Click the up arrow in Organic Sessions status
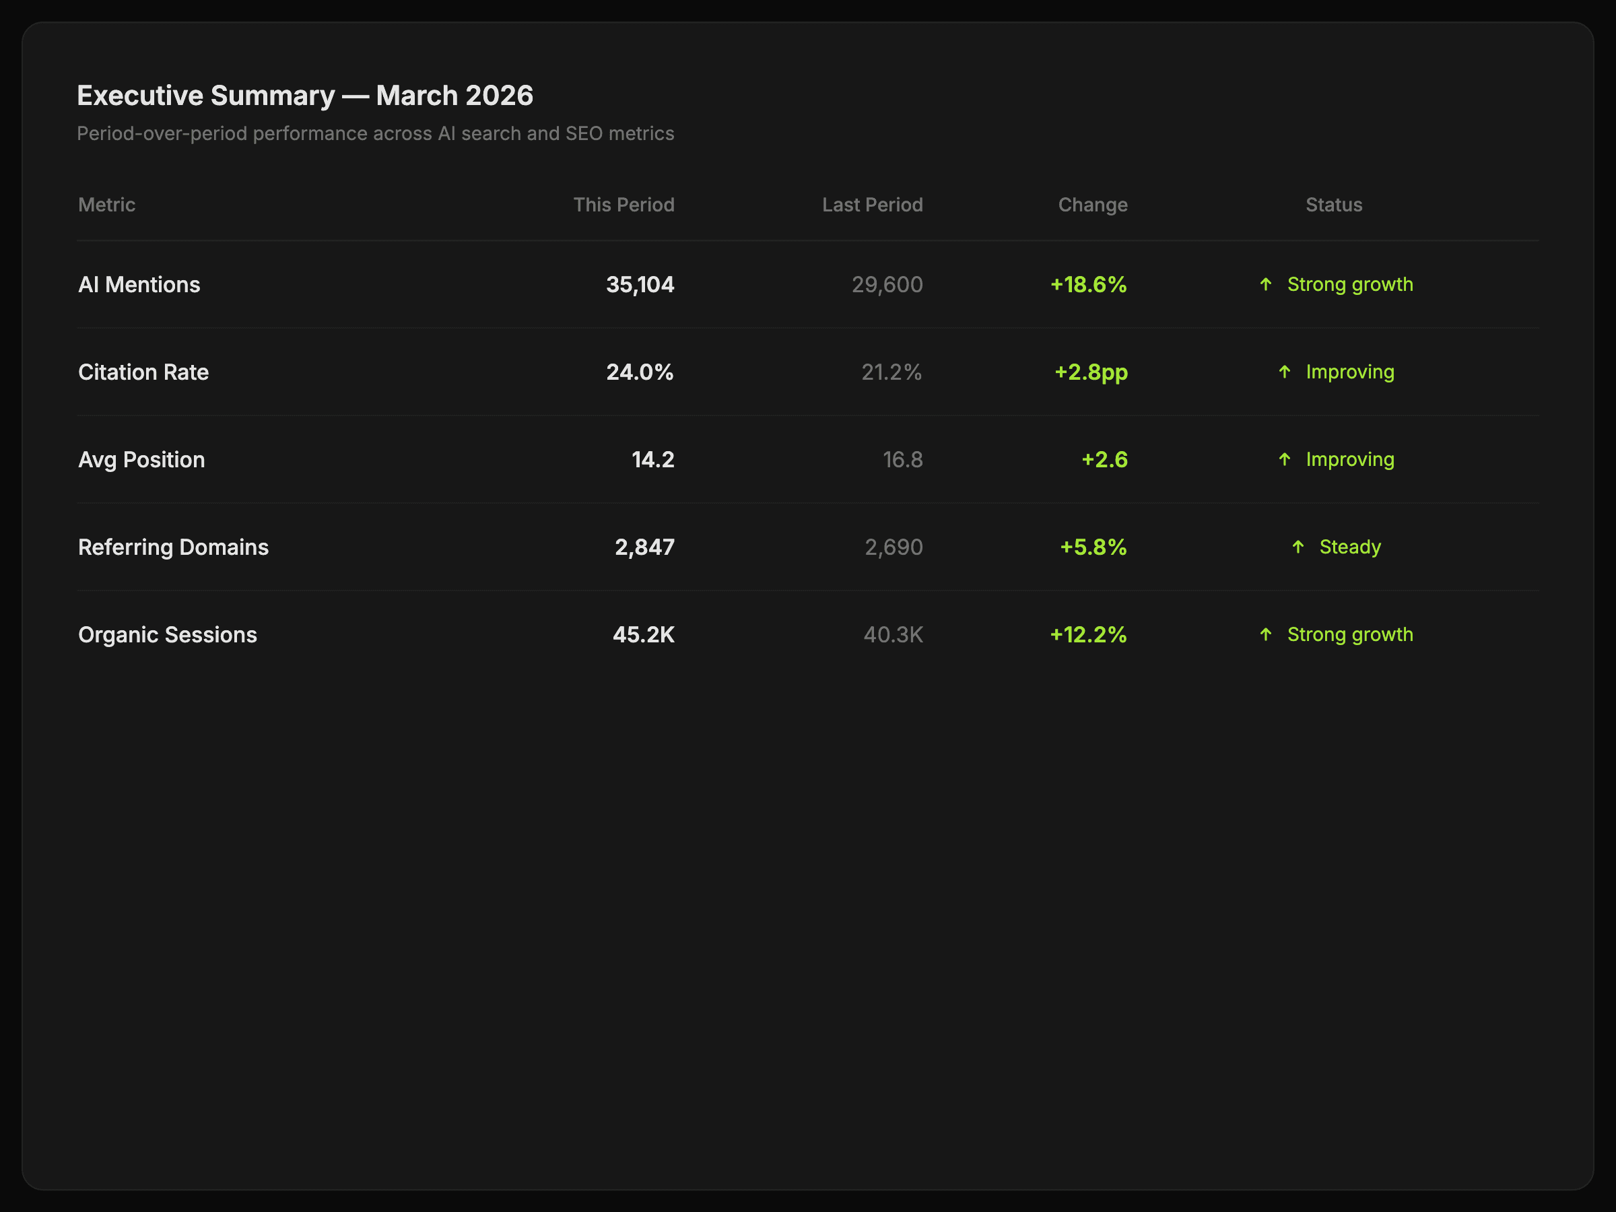This screenshot has height=1212, width=1616. pyautogui.click(x=1265, y=635)
